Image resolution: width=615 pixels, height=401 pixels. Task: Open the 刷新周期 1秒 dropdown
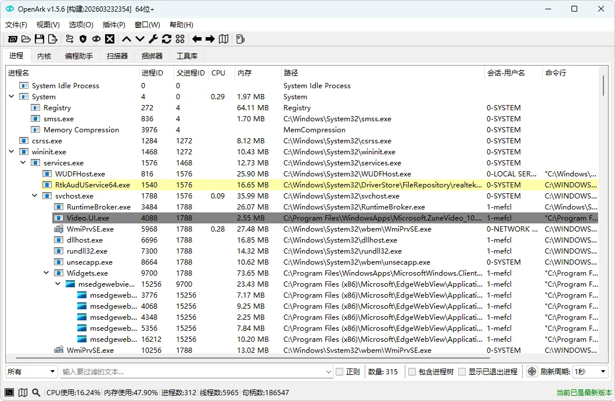590,371
